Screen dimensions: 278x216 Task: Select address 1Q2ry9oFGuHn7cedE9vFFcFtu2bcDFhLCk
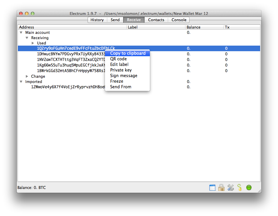coord(76,48)
